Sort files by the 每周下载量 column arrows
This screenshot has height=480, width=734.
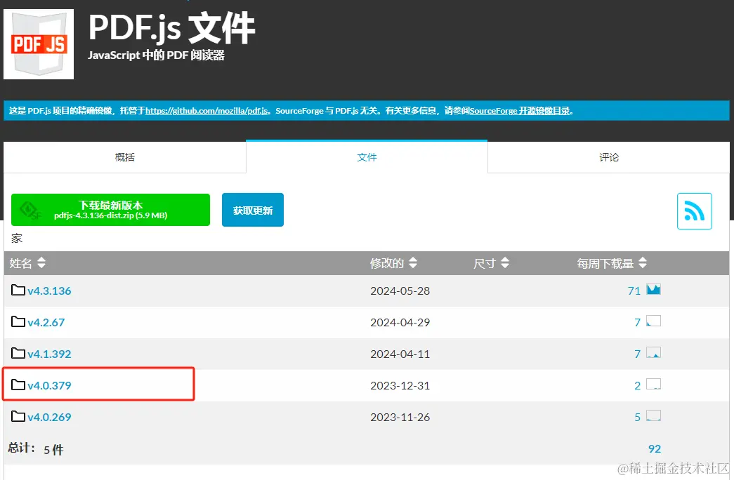click(643, 262)
